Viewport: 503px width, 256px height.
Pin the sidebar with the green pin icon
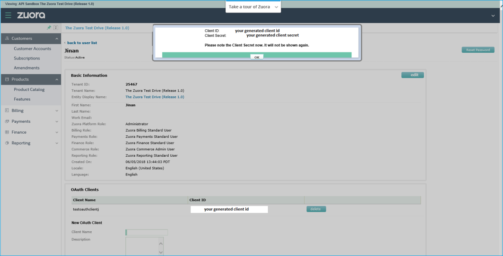[x=49, y=28]
